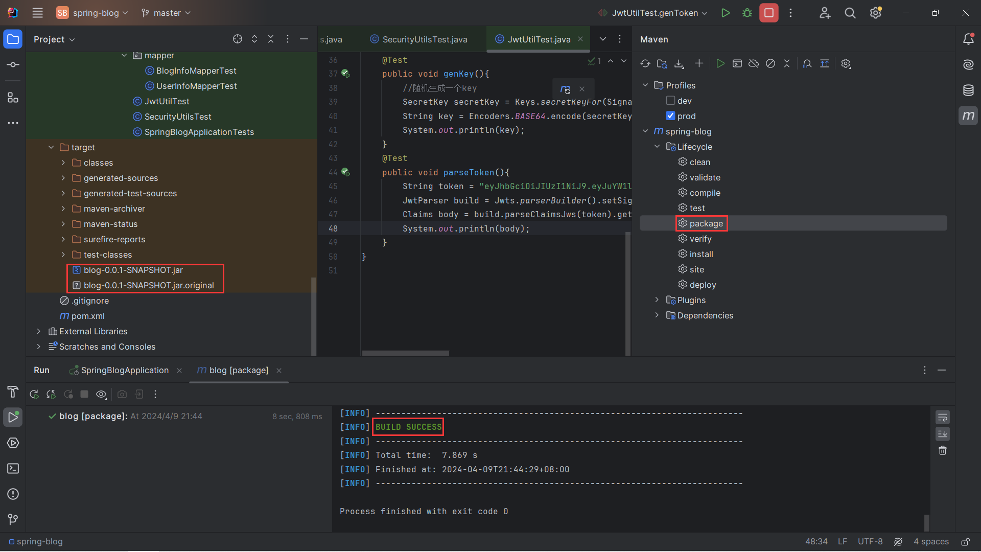
Task: Open the Structure tool window icon
Action: (13, 97)
